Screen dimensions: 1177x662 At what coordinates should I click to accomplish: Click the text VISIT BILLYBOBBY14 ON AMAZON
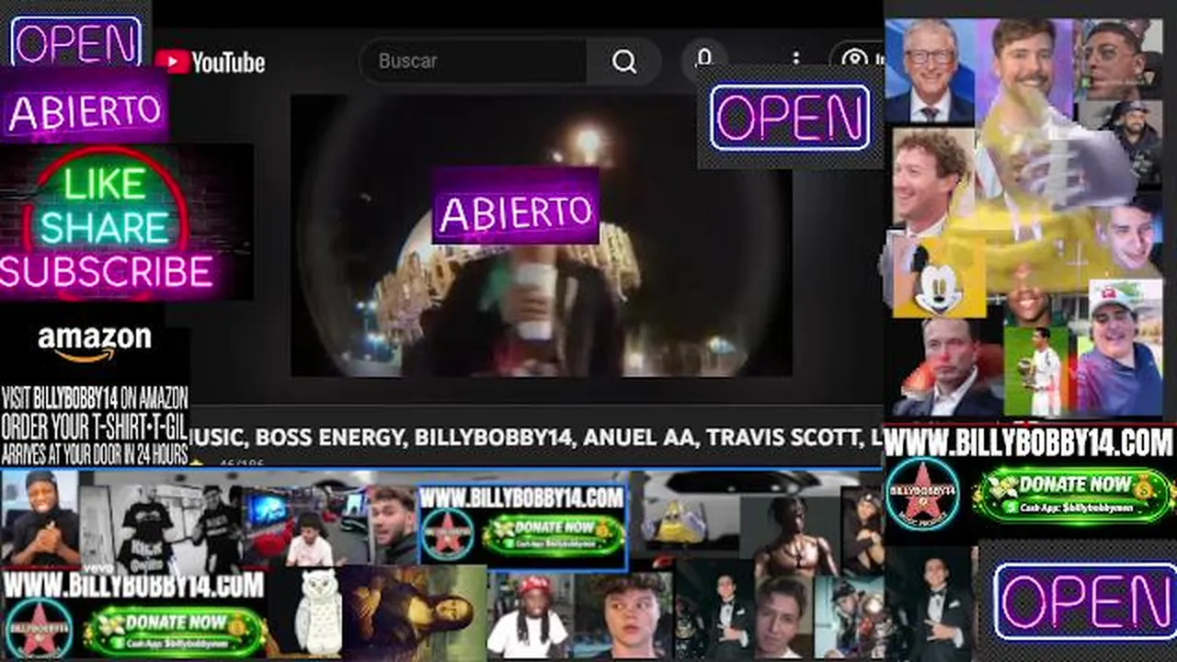click(x=95, y=398)
